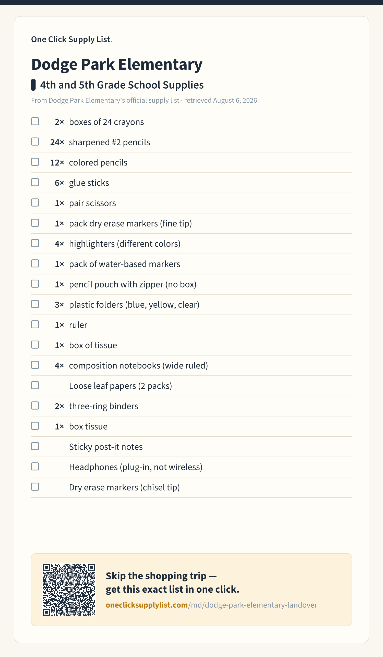This screenshot has width=383, height=657.
Task: Tick the pair scissors checkbox
Action: pyautogui.click(x=35, y=202)
